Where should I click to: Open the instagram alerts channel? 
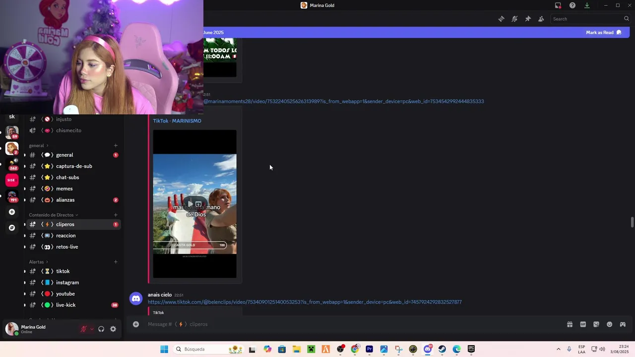[73, 282]
